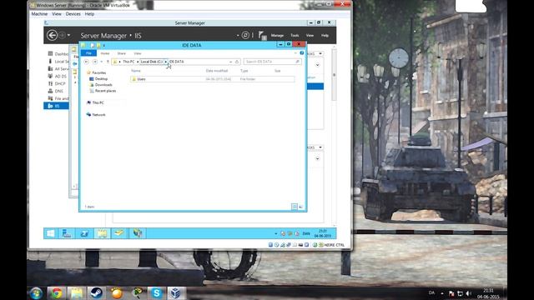
Task: Click the address bar refresh button
Action: [x=237, y=62]
